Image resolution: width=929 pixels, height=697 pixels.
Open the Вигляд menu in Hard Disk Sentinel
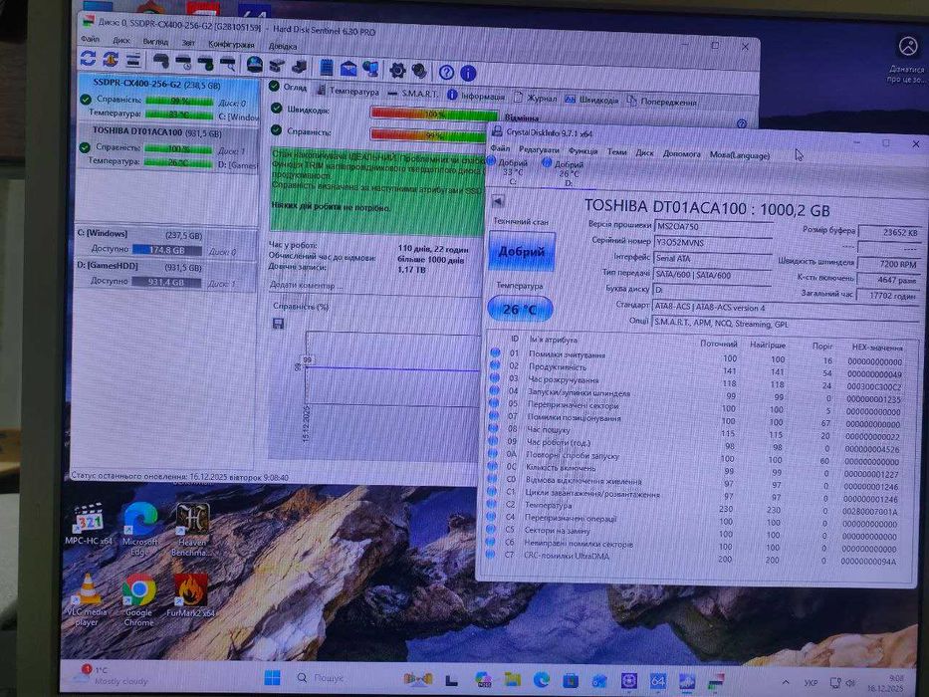(x=155, y=42)
